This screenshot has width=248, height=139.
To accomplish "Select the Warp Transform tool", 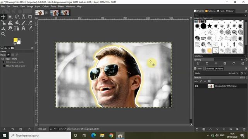I will (10, 23).
